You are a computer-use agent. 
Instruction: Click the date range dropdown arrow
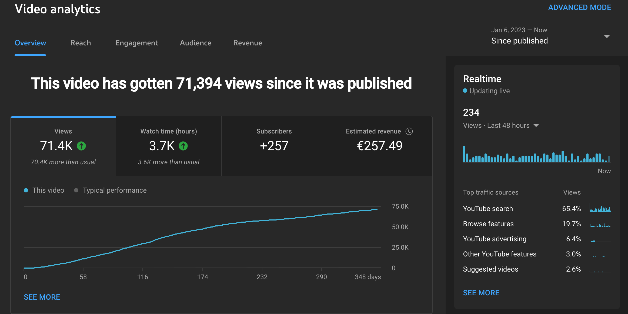pyautogui.click(x=607, y=36)
